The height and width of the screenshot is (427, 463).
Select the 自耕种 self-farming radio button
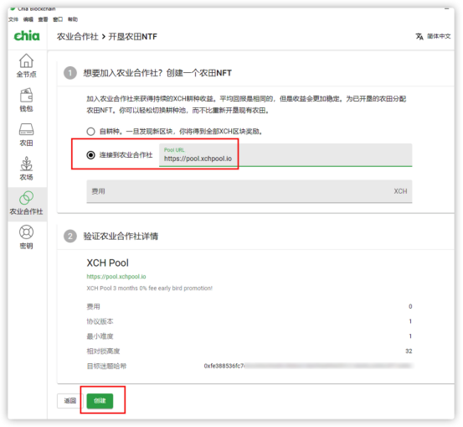pos(90,132)
